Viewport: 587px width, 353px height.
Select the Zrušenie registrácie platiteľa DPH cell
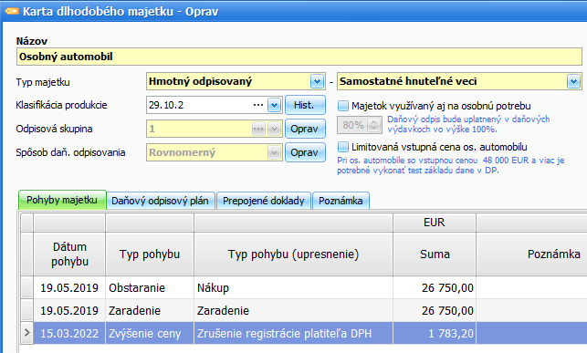[x=294, y=334]
